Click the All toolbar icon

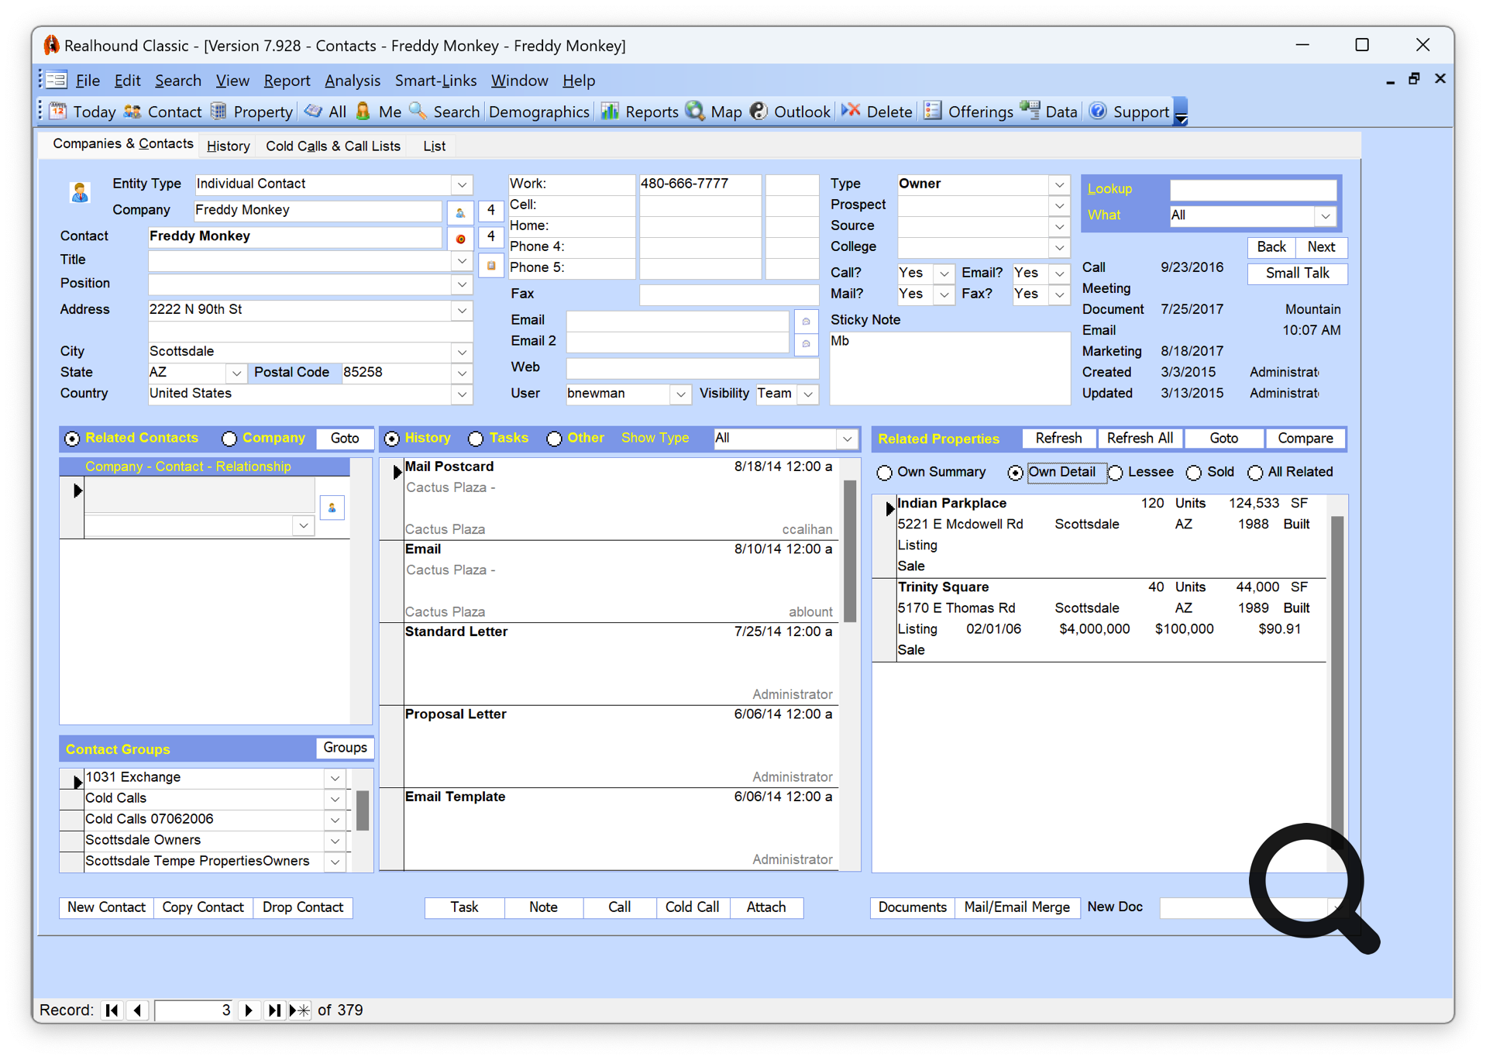coord(314,112)
